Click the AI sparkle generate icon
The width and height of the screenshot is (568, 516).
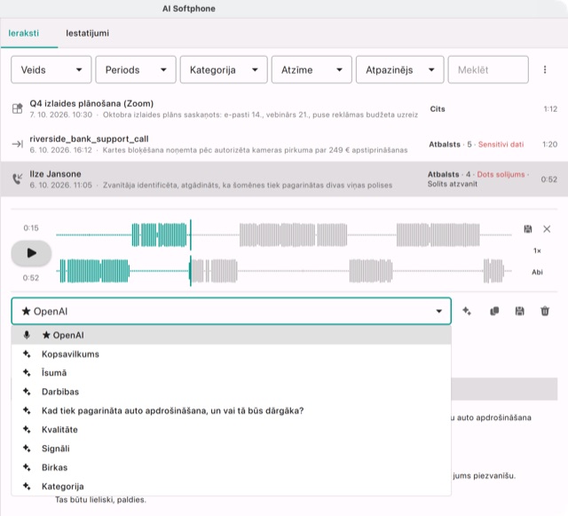pos(467,311)
